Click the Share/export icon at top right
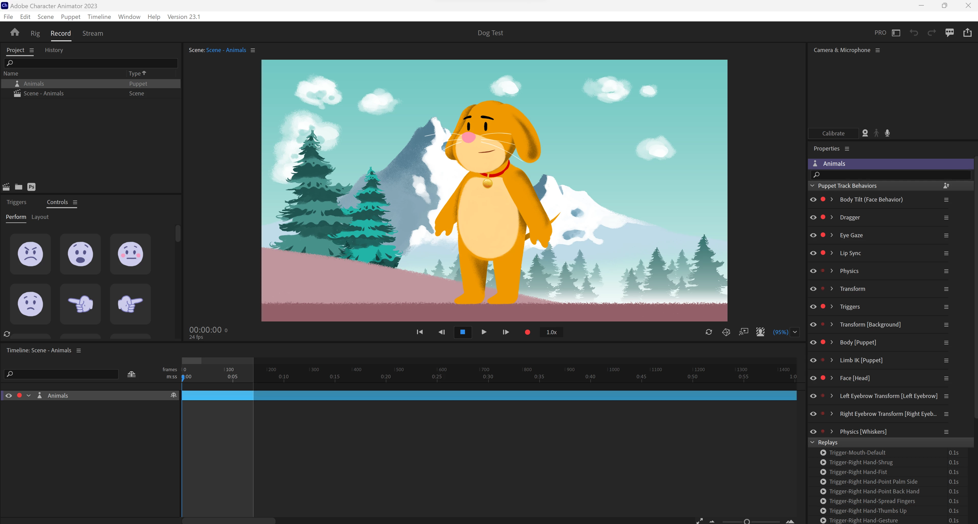Image resolution: width=978 pixels, height=524 pixels. [x=967, y=33]
